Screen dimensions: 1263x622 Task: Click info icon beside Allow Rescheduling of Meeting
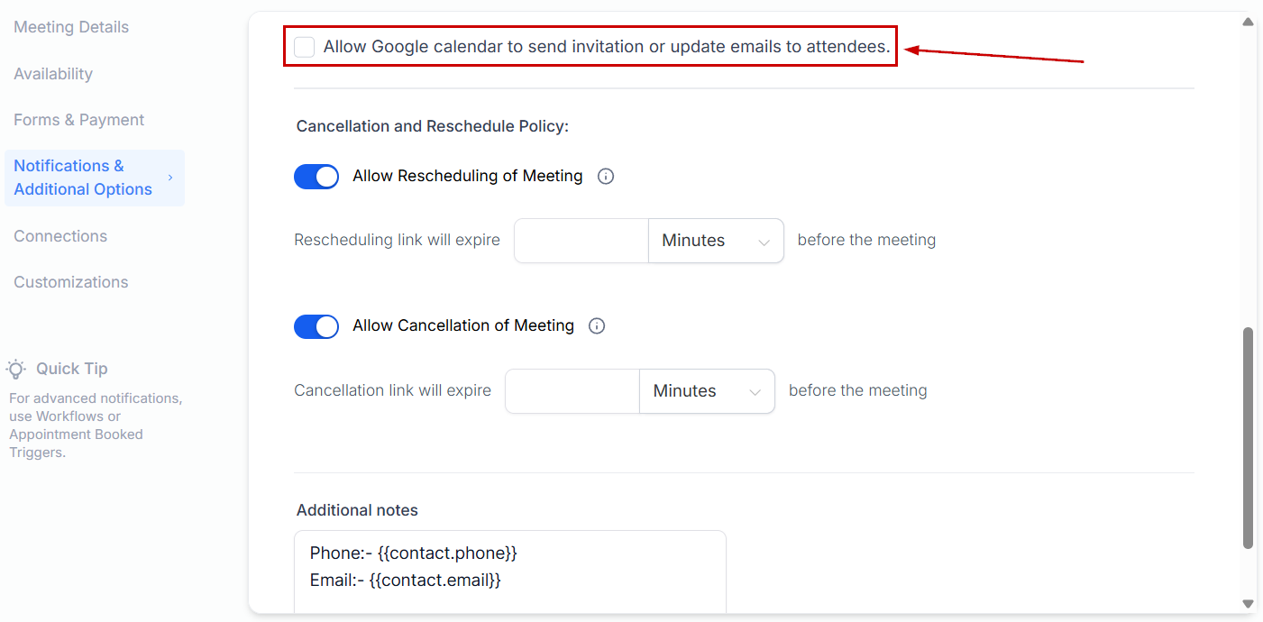tap(606, 177)
